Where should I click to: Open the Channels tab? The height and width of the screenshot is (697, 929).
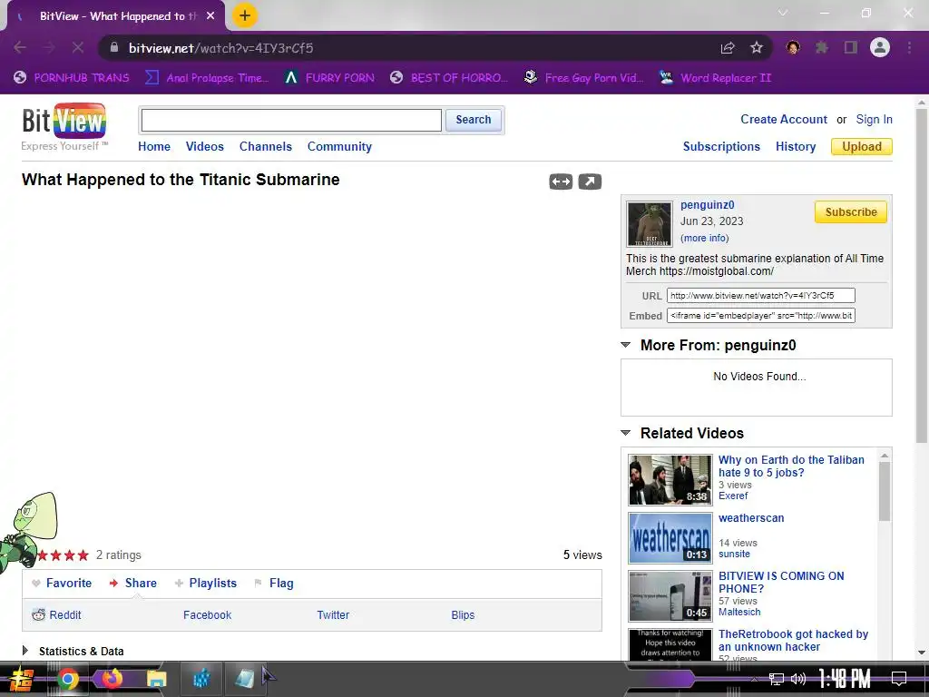tap(266, 146)
